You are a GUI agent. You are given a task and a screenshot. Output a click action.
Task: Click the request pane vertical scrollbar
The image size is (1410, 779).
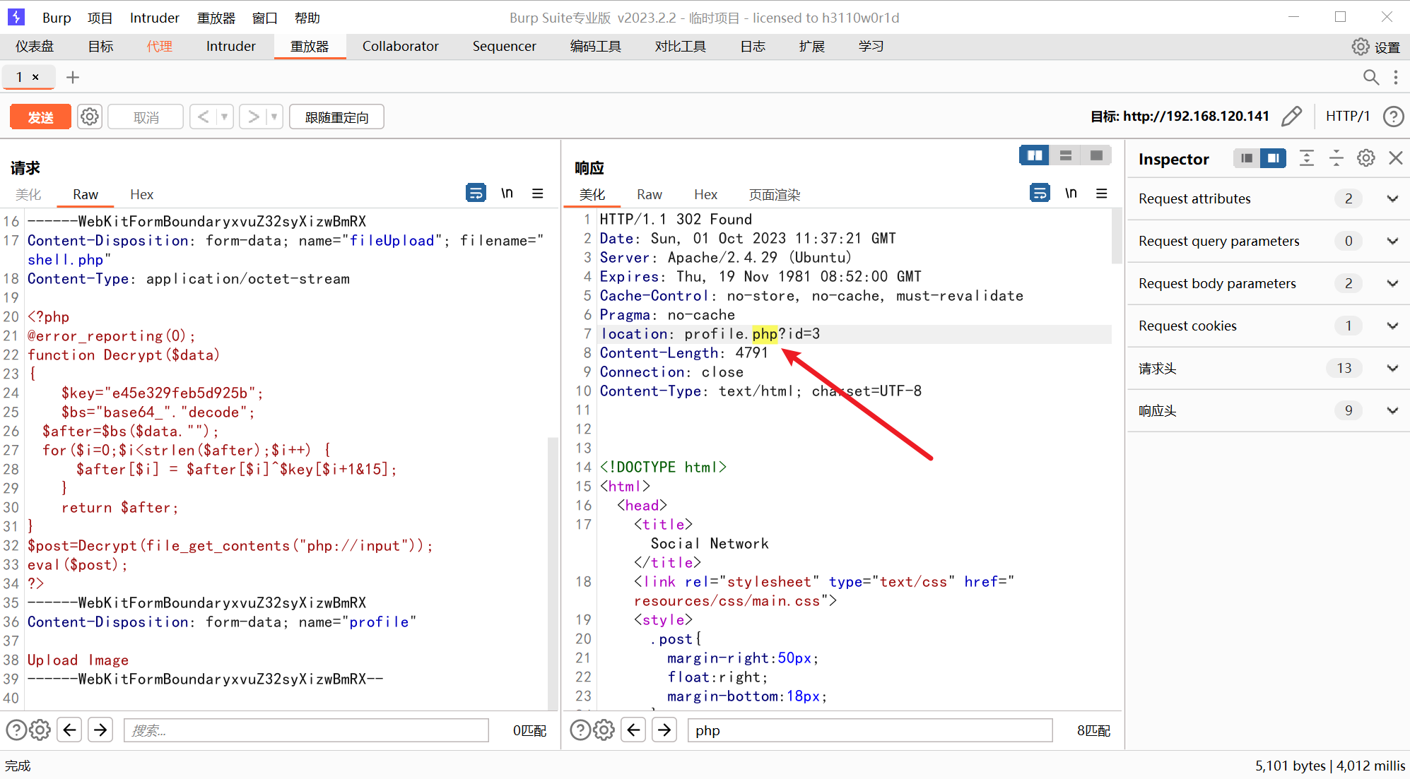pyautogui.click(x=553, y=573)
